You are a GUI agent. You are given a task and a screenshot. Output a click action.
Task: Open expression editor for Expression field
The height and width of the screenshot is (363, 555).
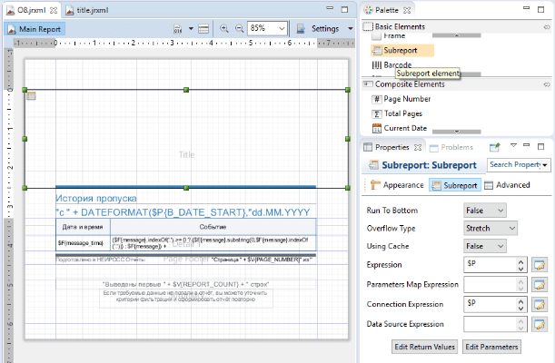point(540,265)
